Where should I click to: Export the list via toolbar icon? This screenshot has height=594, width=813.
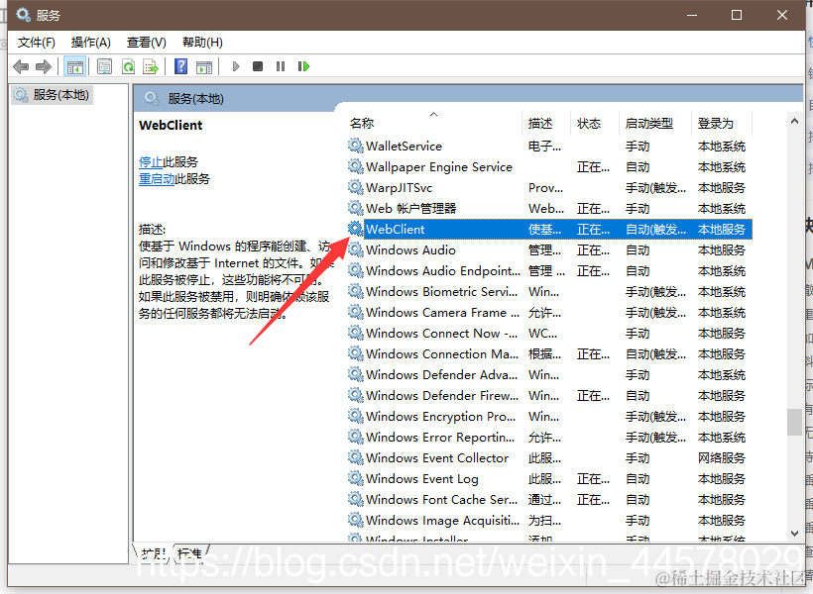coord(151,66)
